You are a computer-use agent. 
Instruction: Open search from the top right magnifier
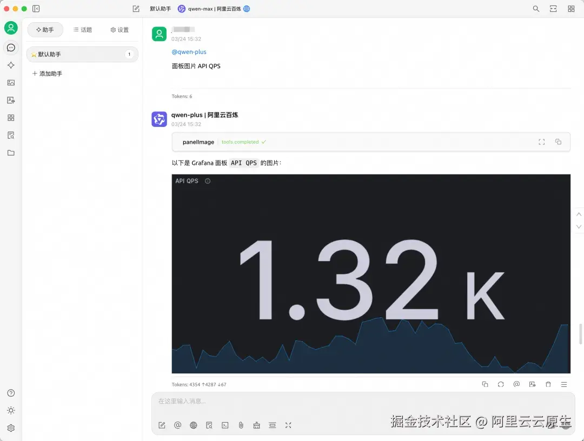pos(535,9)
